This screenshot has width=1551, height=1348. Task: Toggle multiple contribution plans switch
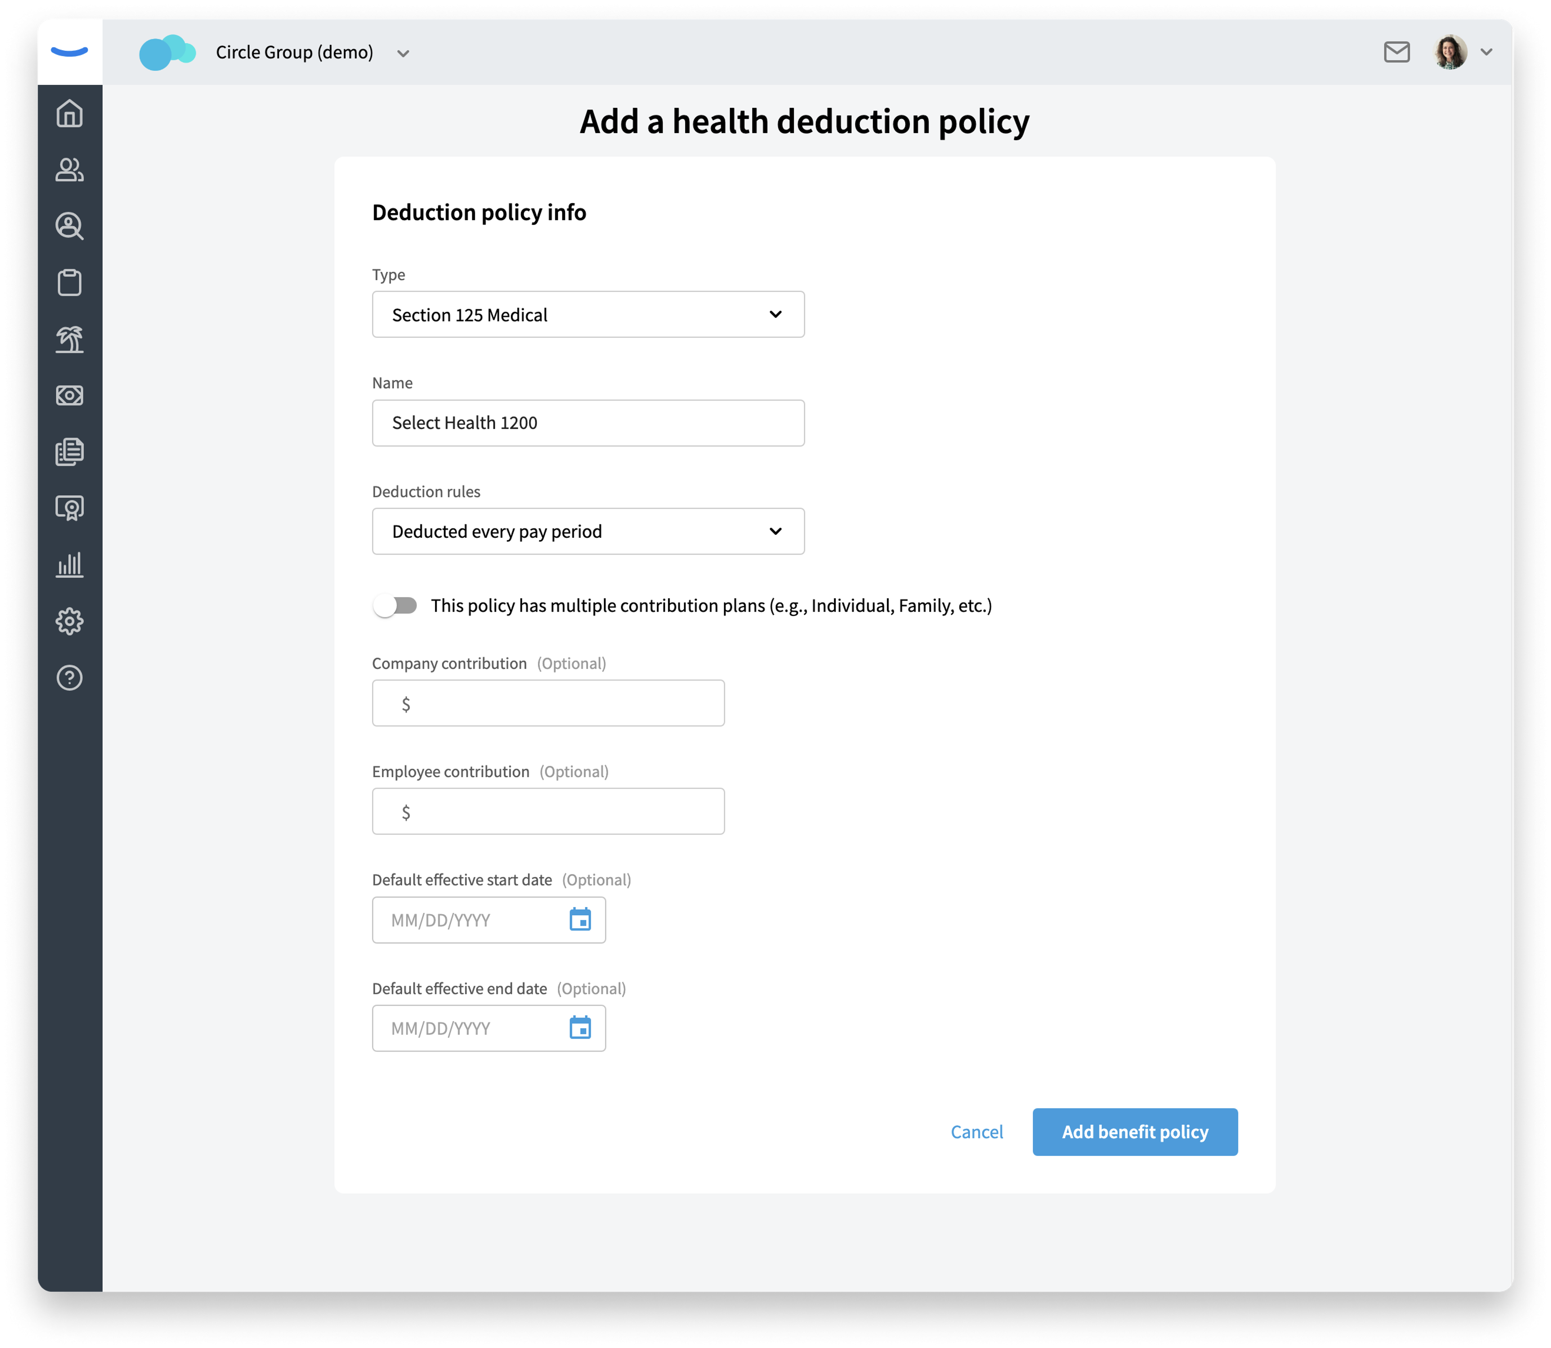pyautogui.click(x=396, y=606)
